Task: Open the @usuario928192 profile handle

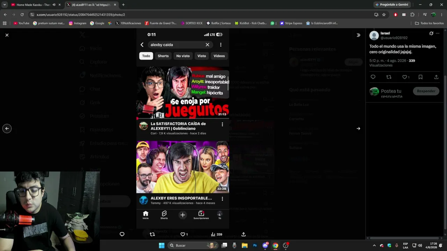Action: coord(394,38)
